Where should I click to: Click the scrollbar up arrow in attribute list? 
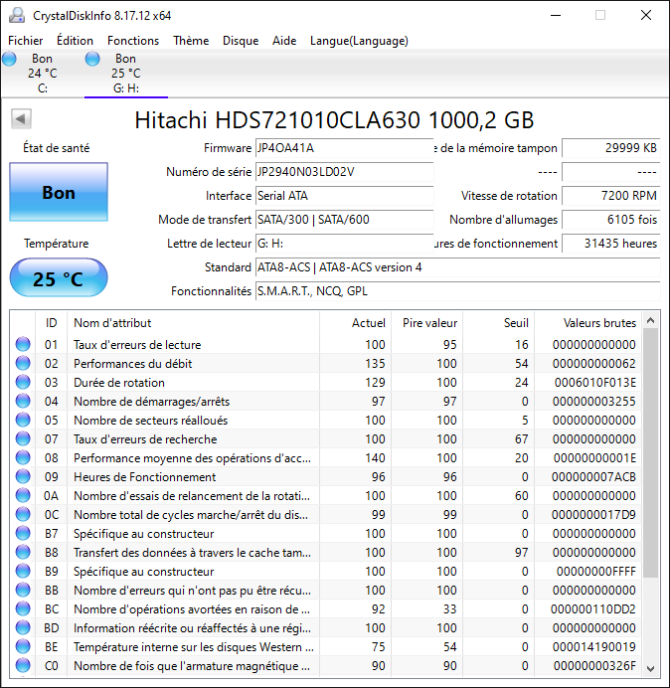[x=651, y=321]
